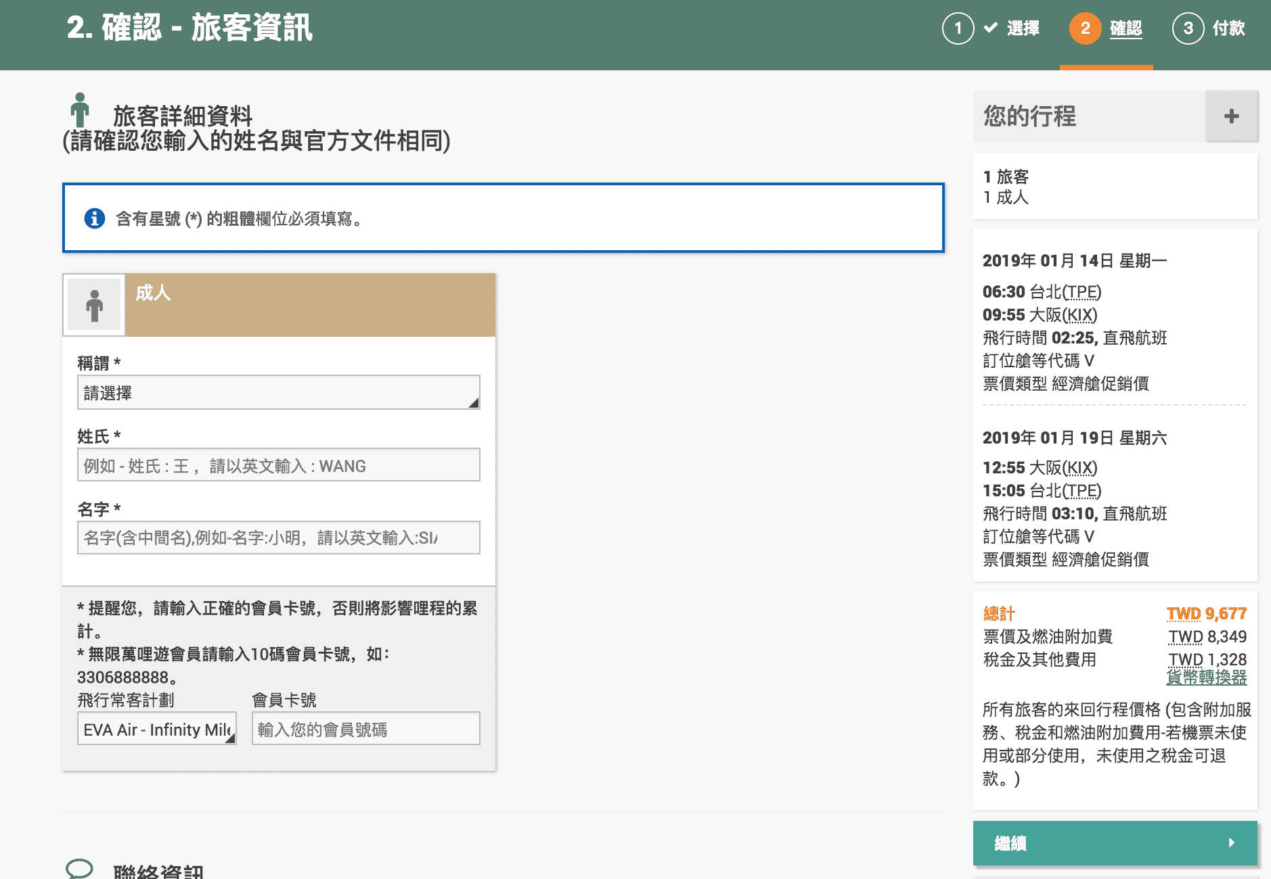Click the 成人 passenger header
The image size is (1271, 879).
(x=311, y=305)
